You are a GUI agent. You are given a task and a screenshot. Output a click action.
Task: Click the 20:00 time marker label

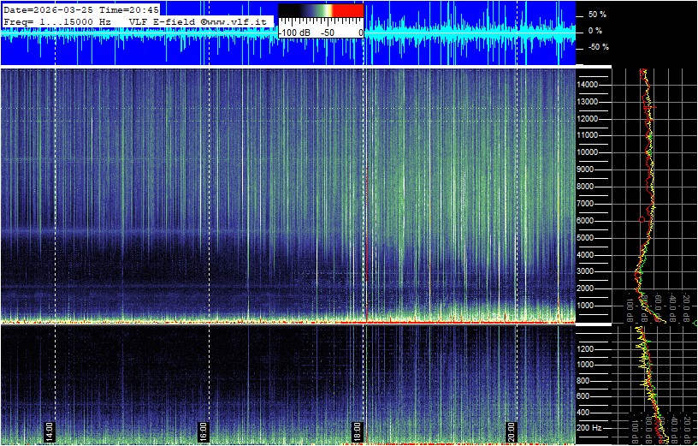[512, 431]
